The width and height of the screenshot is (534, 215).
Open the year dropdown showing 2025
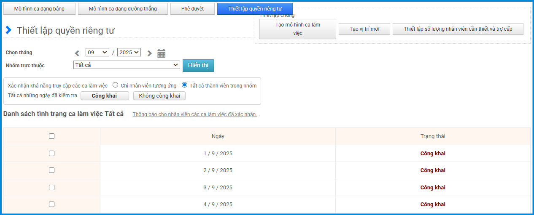129,53
